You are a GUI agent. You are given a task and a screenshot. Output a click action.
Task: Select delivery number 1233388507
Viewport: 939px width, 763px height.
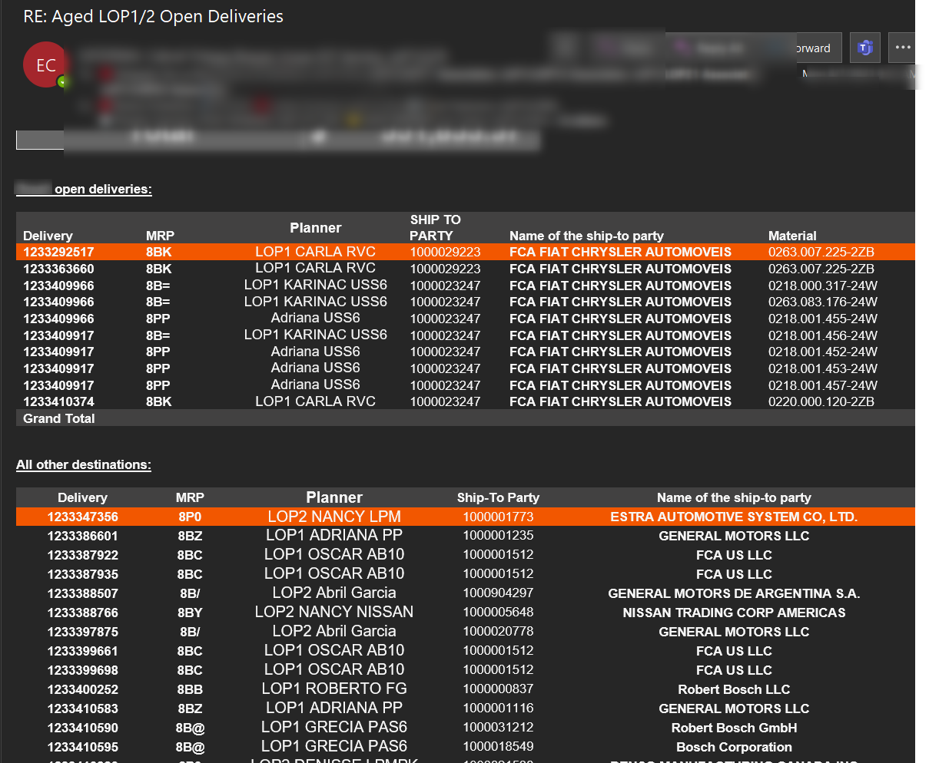point(83,593)
